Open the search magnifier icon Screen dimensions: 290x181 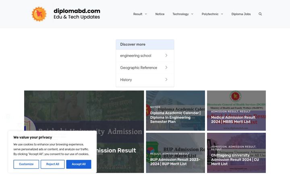(x=260, y=14)
